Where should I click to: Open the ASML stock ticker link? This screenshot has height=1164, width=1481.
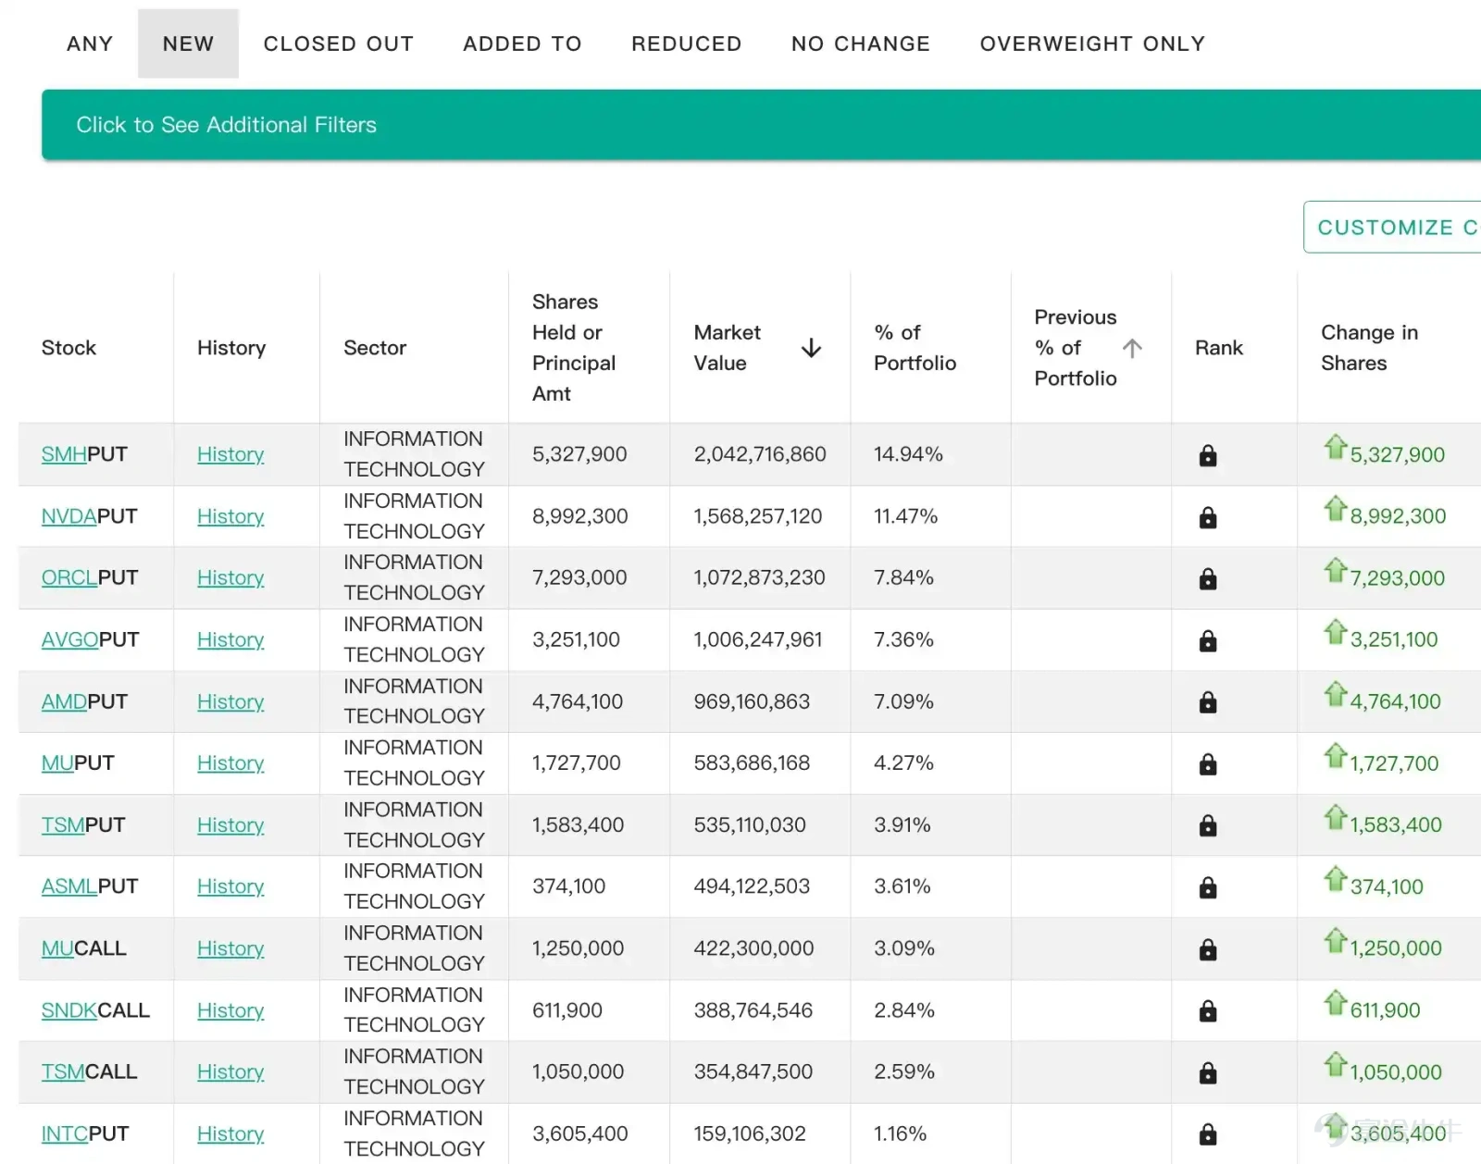pyautogui.click(x=69, y=886)
